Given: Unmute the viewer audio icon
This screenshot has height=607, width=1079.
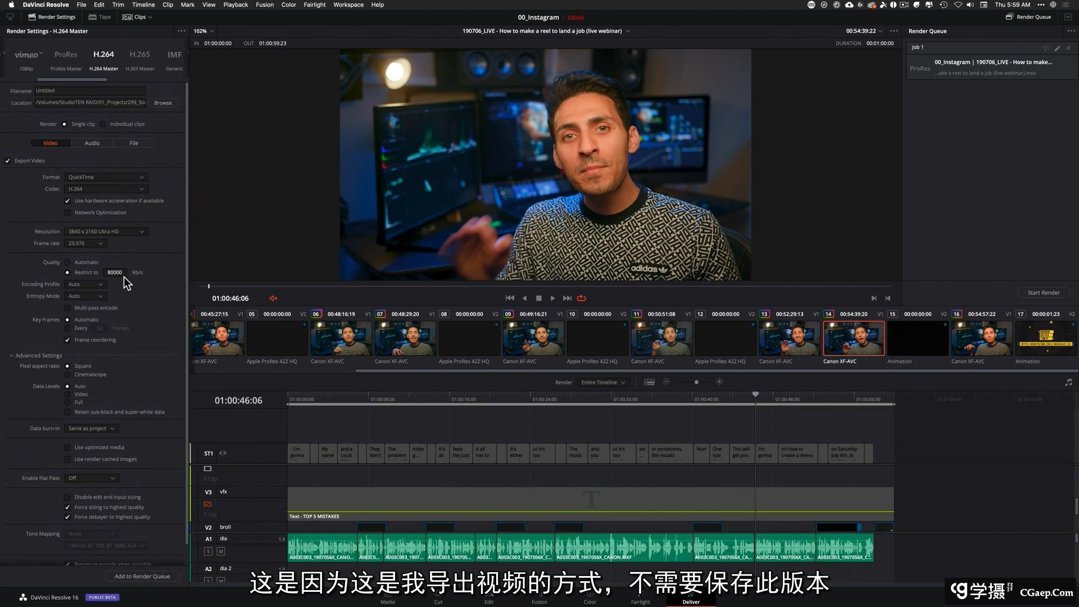Looking at the screenshot, I should click(x=274, y=298).
